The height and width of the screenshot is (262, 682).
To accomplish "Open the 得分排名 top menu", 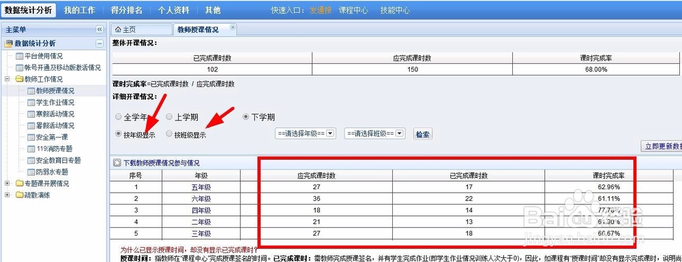I will point(127,10).
